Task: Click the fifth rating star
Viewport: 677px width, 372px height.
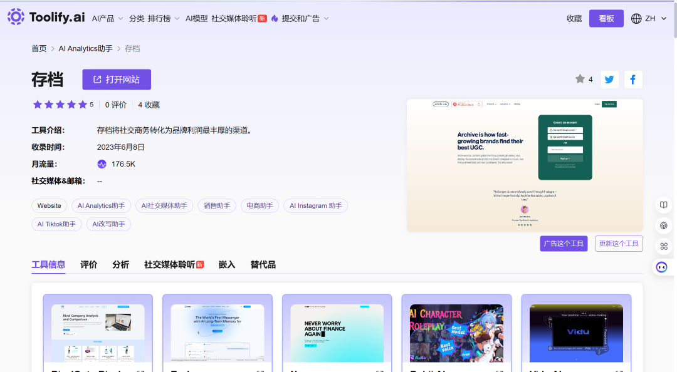Action: coord(83,105)
